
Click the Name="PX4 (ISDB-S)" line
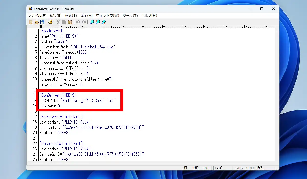coord(59,36)
